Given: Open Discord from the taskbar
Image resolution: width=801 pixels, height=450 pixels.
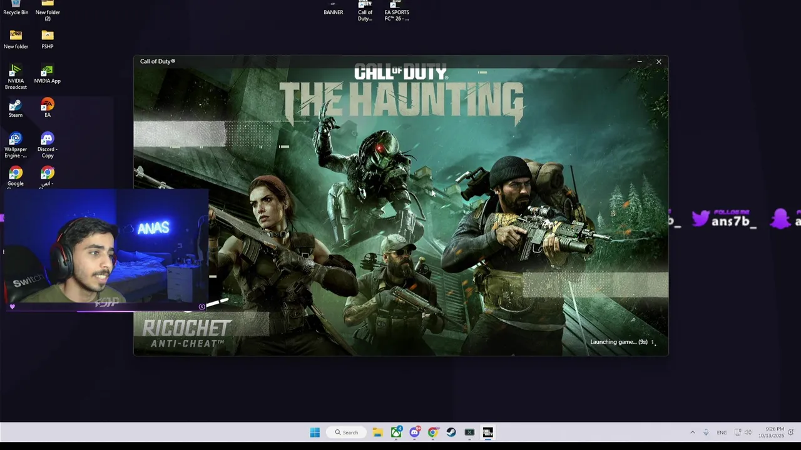Looking at the screenshot, I should 415,432.
